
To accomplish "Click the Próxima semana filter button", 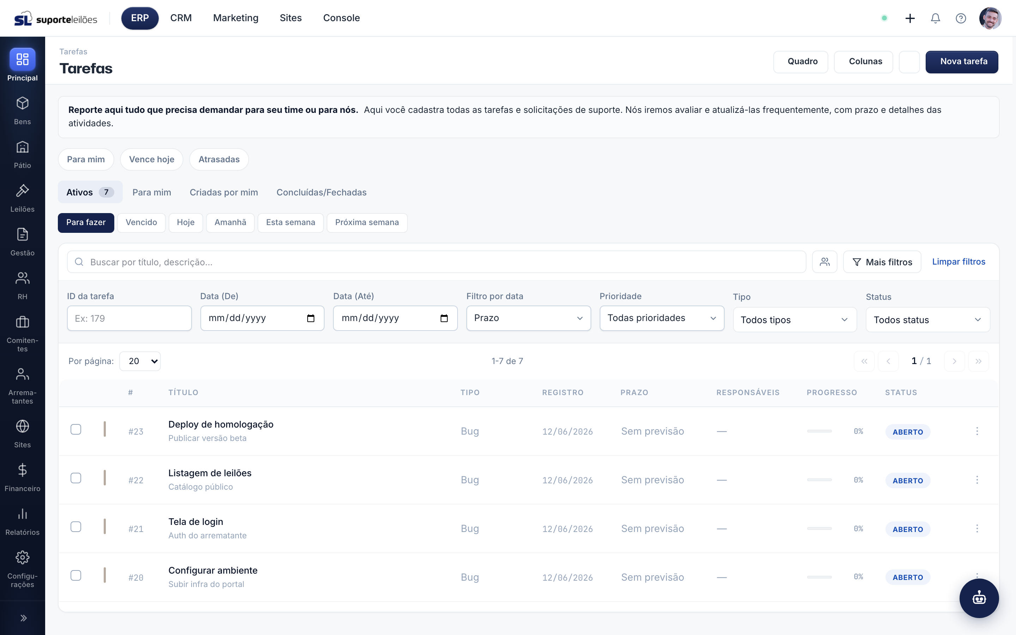I will click(x=367, y=222).
